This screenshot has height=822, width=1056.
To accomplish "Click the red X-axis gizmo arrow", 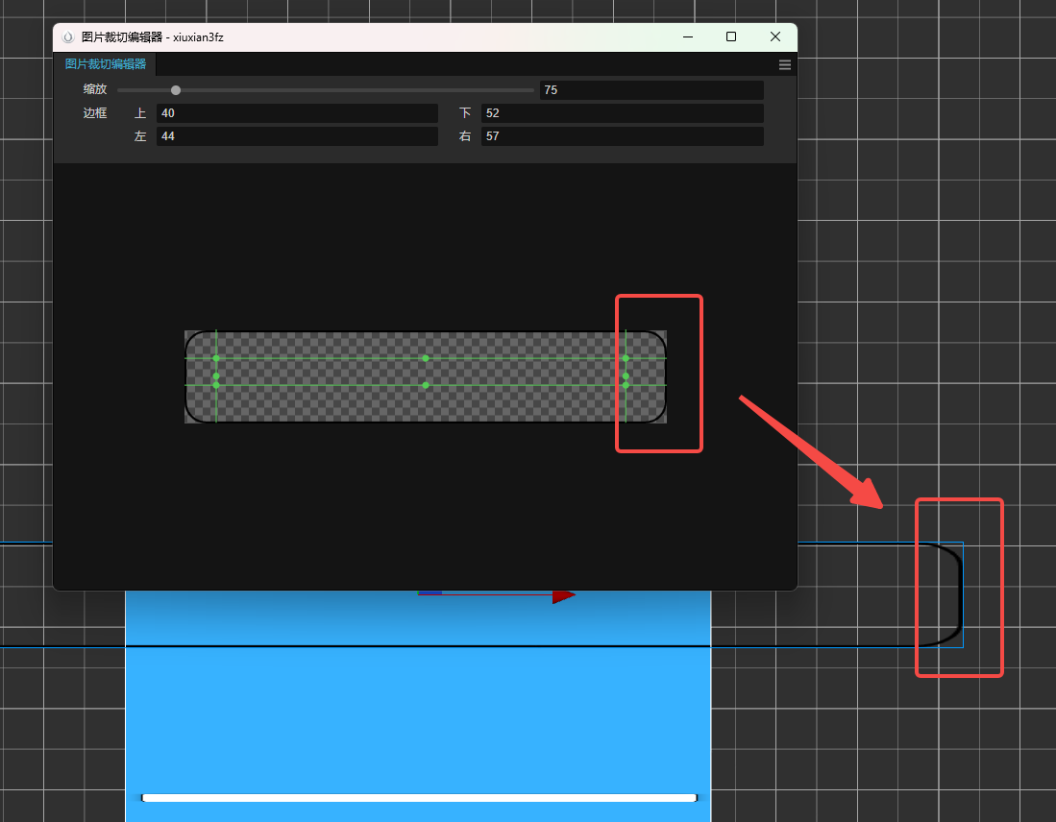I will pyautogui.click(x=563, y=595).
